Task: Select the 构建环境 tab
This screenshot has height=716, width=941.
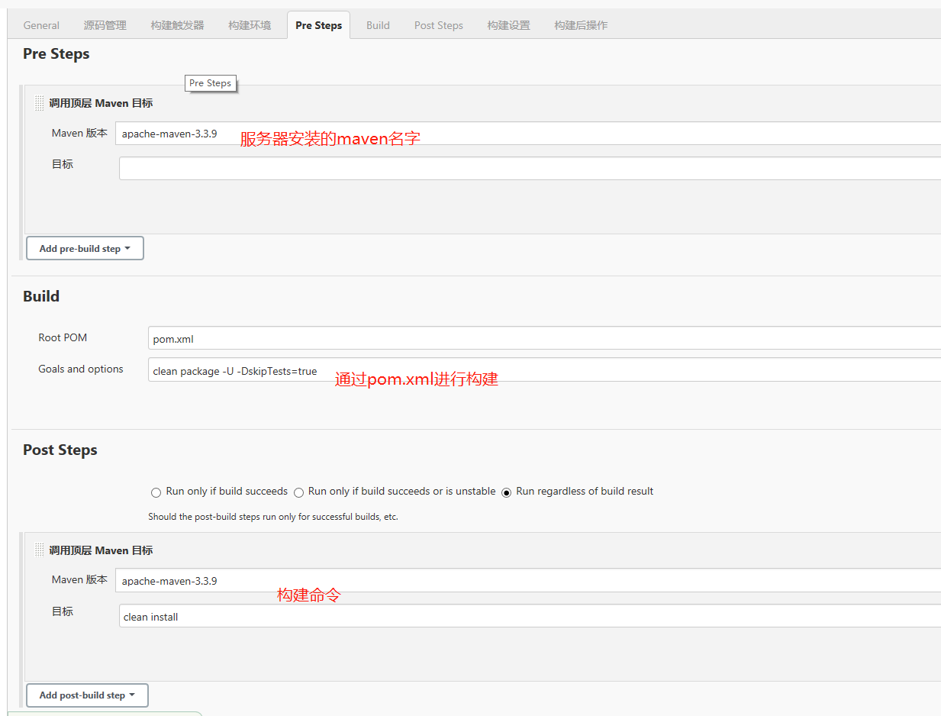Action: click(250, 25)
